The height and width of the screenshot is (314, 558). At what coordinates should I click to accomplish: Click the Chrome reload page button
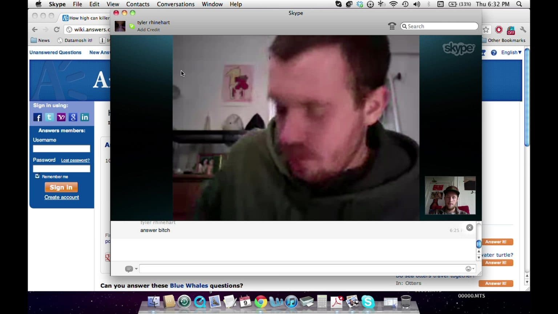point(57,30)
